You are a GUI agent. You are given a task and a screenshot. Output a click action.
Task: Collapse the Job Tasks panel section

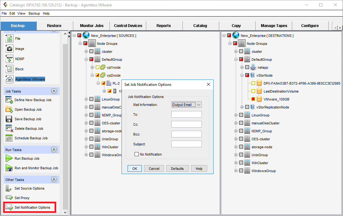54,91
